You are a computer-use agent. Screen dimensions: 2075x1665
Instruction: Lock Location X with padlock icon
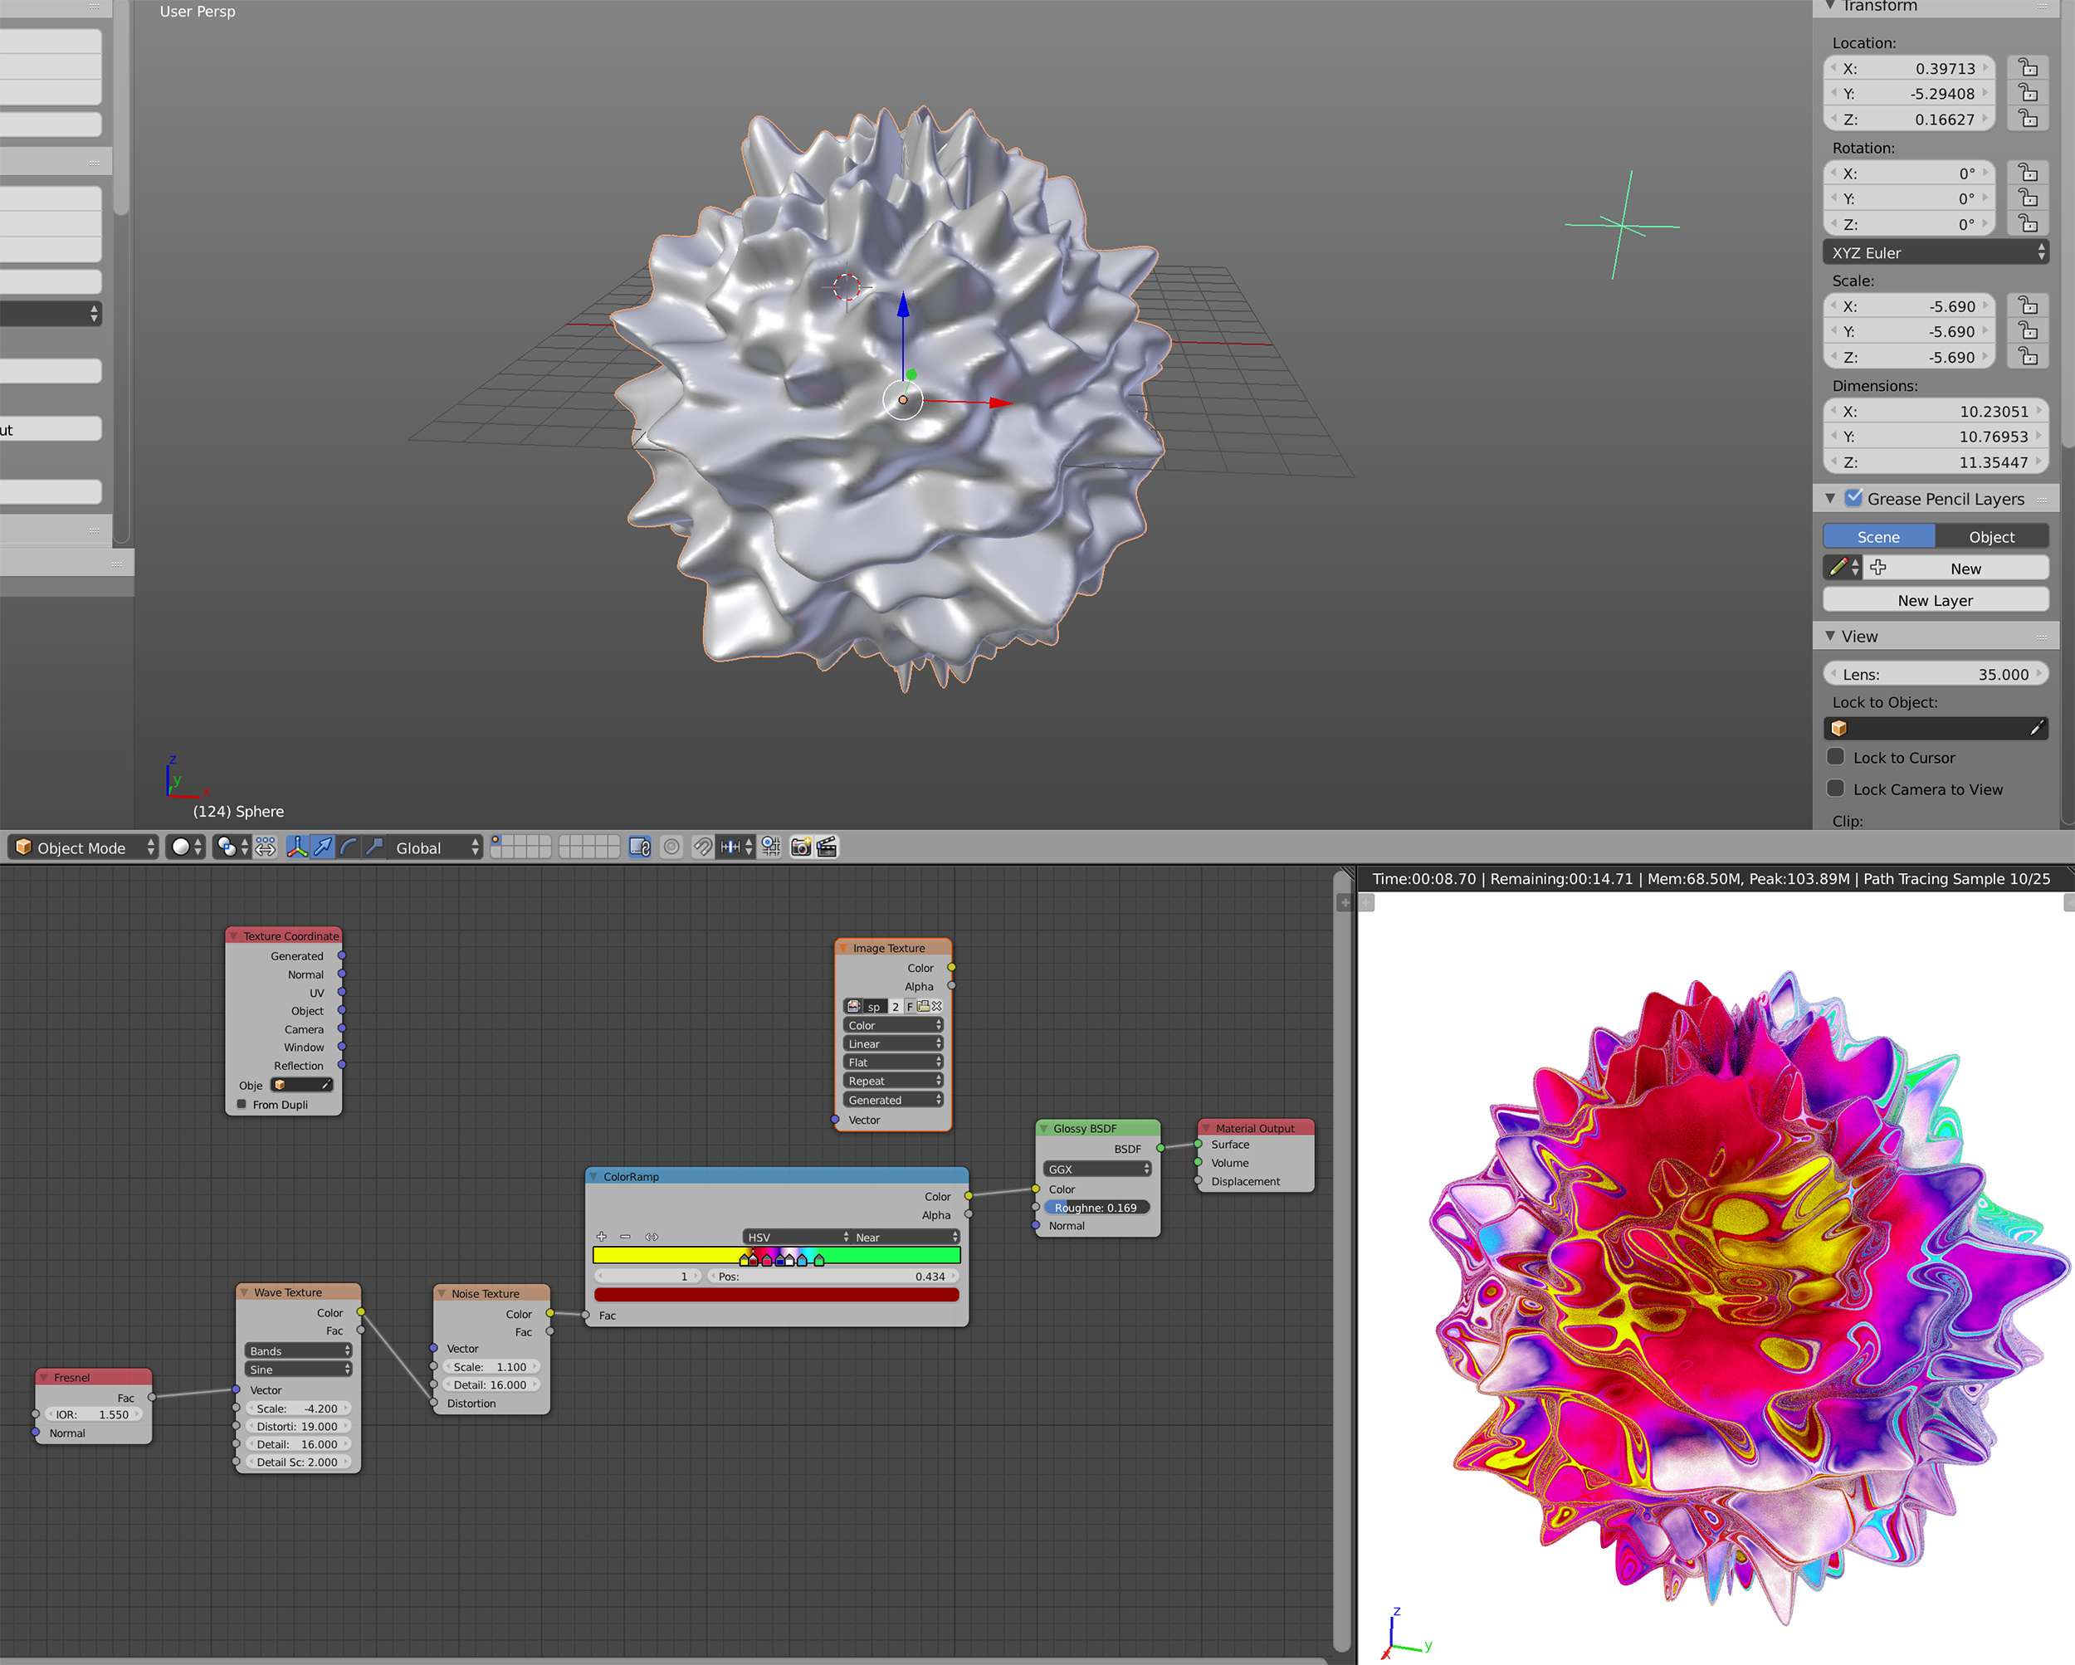point(2028,68)
